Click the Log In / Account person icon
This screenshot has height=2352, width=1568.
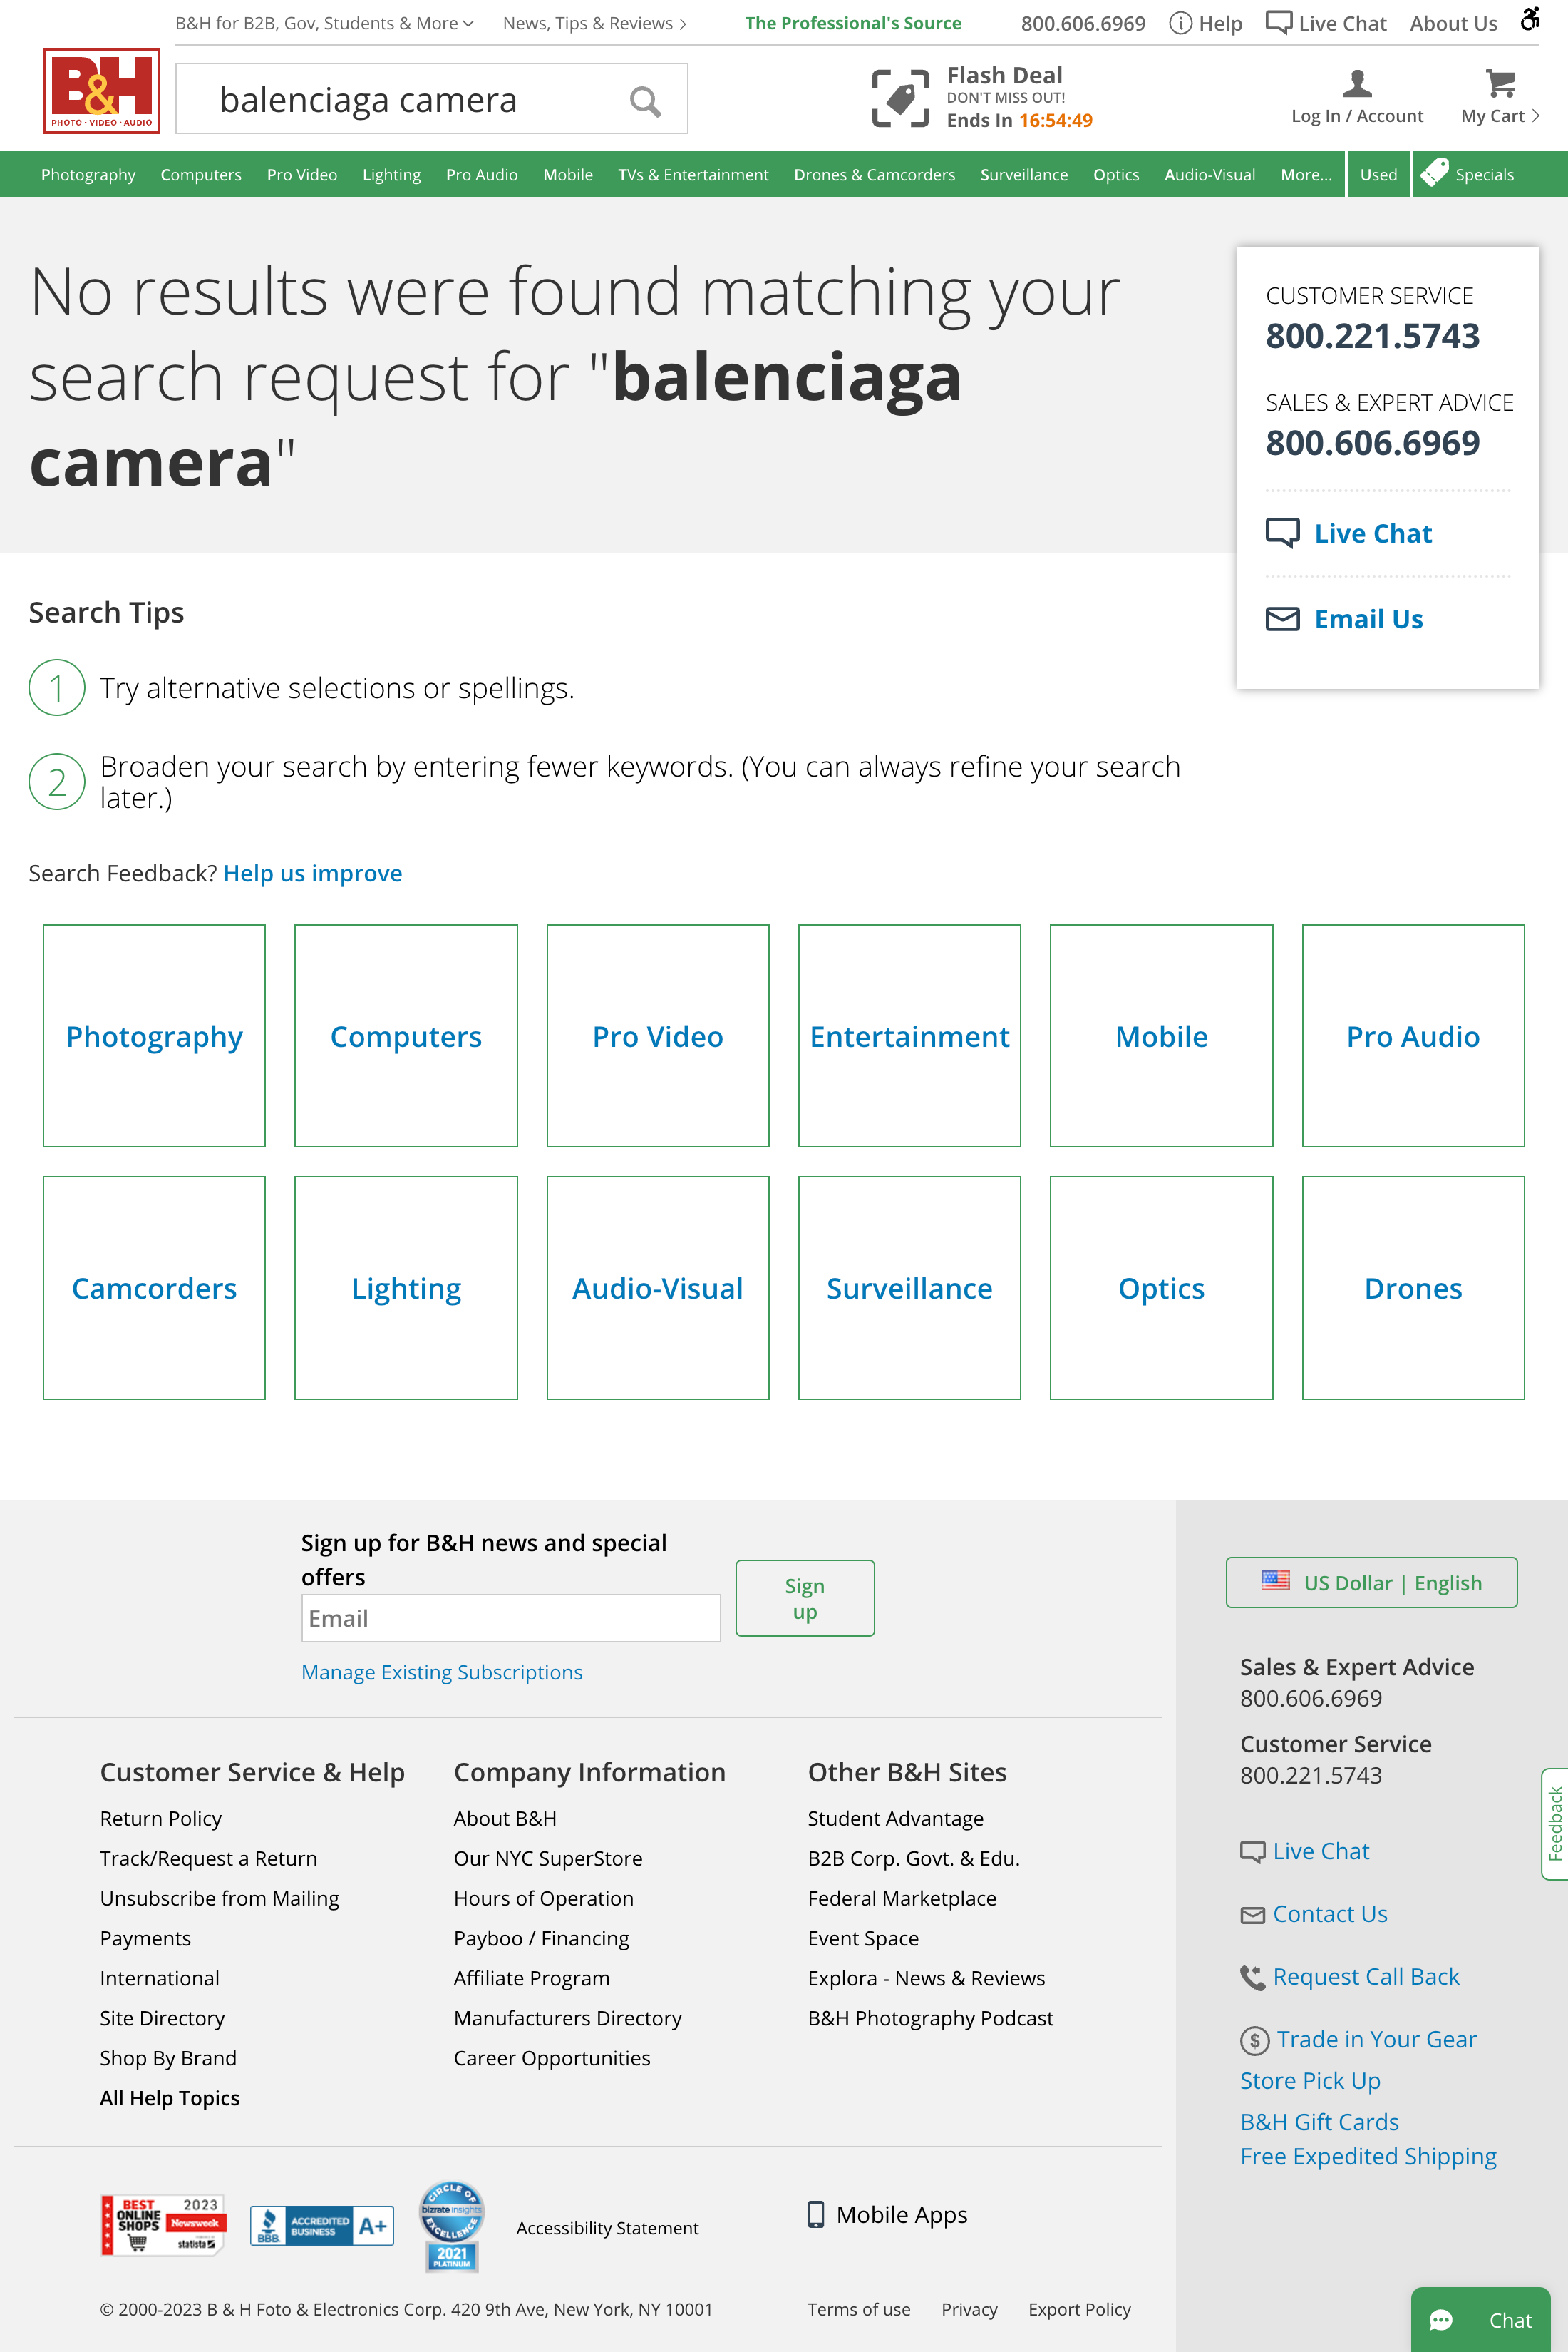[x=1357, y=84]
